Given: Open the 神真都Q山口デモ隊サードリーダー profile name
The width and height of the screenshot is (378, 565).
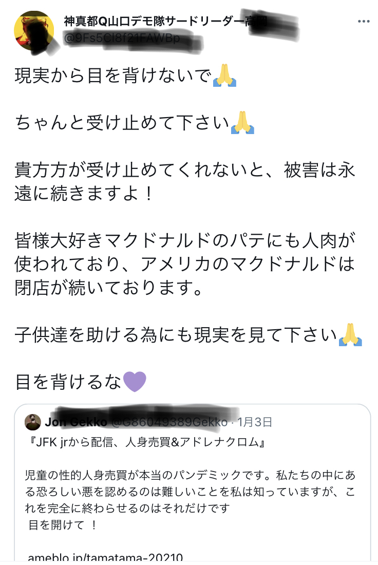Looking at the screenshot, I should [x=154, y=22].
